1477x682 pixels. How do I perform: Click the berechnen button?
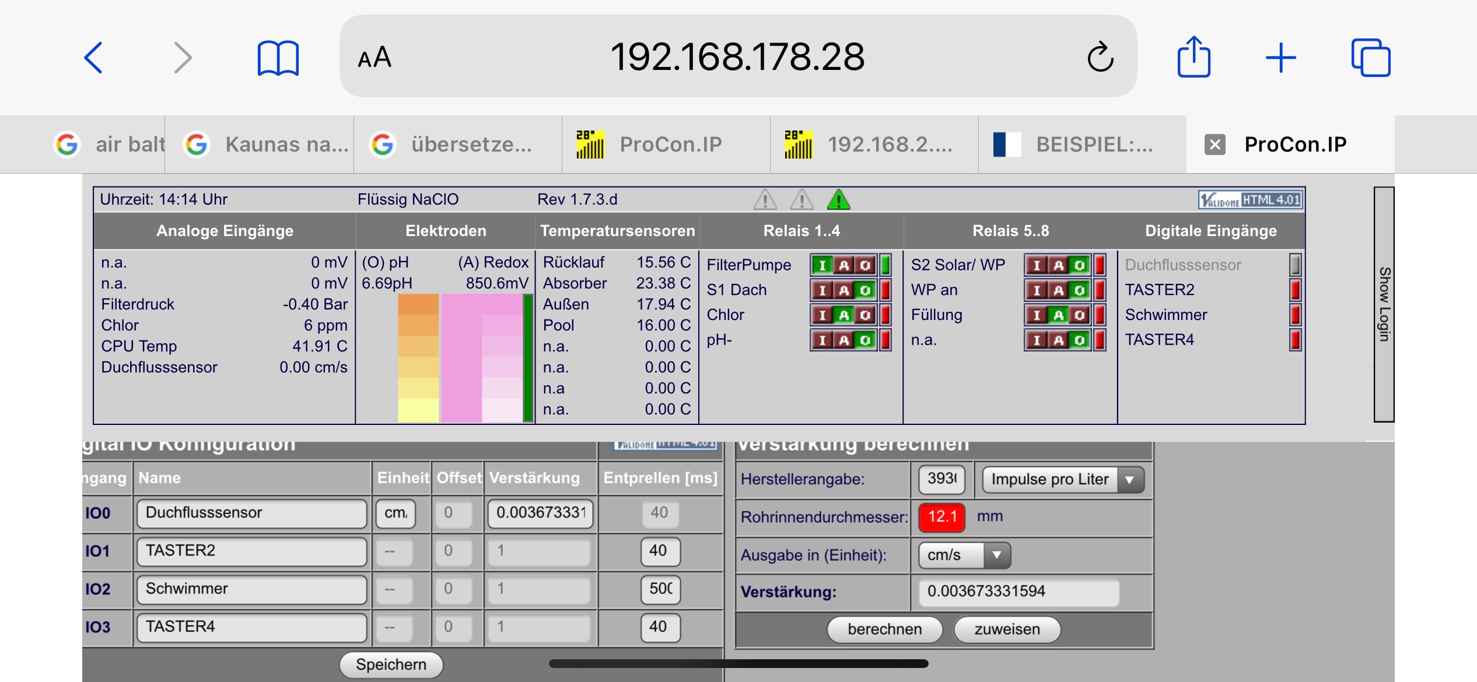(884, 630)
